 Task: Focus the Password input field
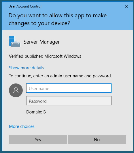tap(69, 101)
